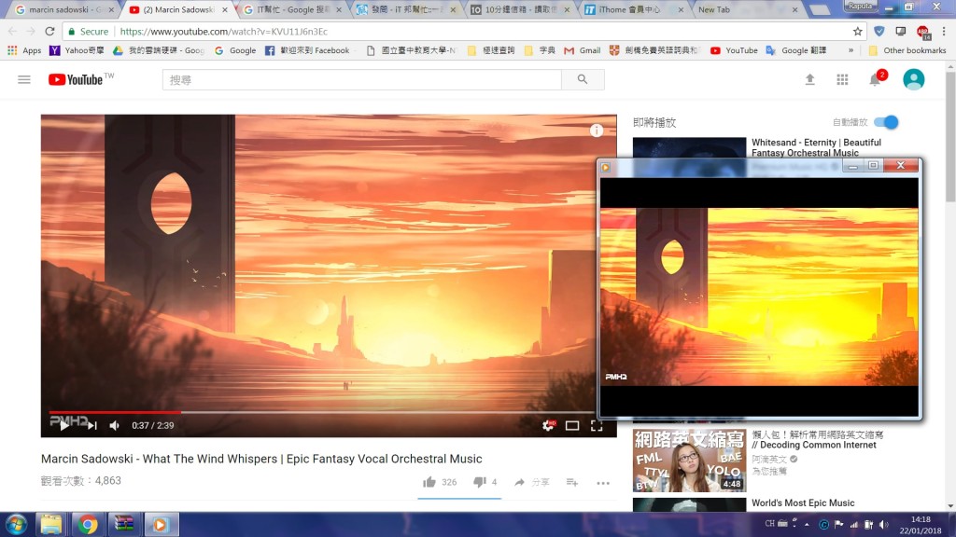Image resolution: width=956 pixels, height=537 pixels.
Task: Open the 網路英文縮寫 video thumbnail
Action: coord(689,461)
